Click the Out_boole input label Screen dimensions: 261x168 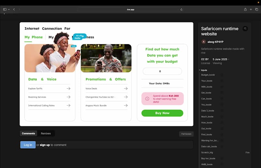click(206, 129)
